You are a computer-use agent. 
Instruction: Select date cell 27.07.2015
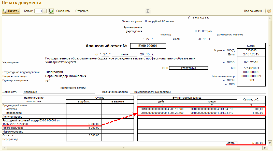[x=251, y=54]
